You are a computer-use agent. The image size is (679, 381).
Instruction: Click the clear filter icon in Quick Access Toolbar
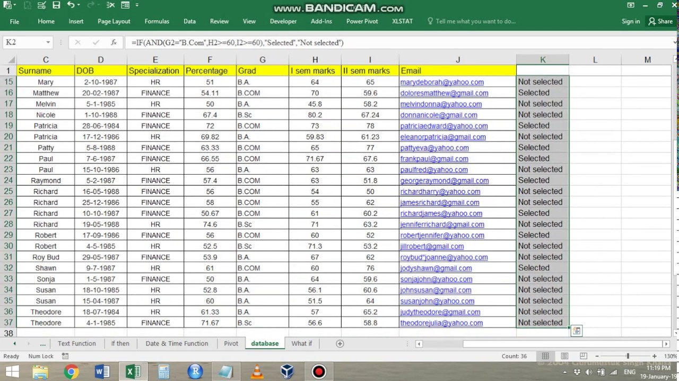pos(110,5)
